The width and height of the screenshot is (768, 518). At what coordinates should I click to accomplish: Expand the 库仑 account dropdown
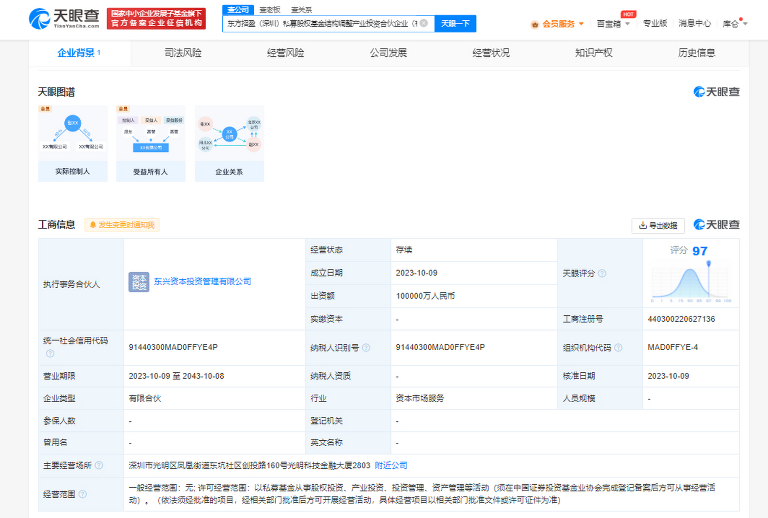point(735,24)
